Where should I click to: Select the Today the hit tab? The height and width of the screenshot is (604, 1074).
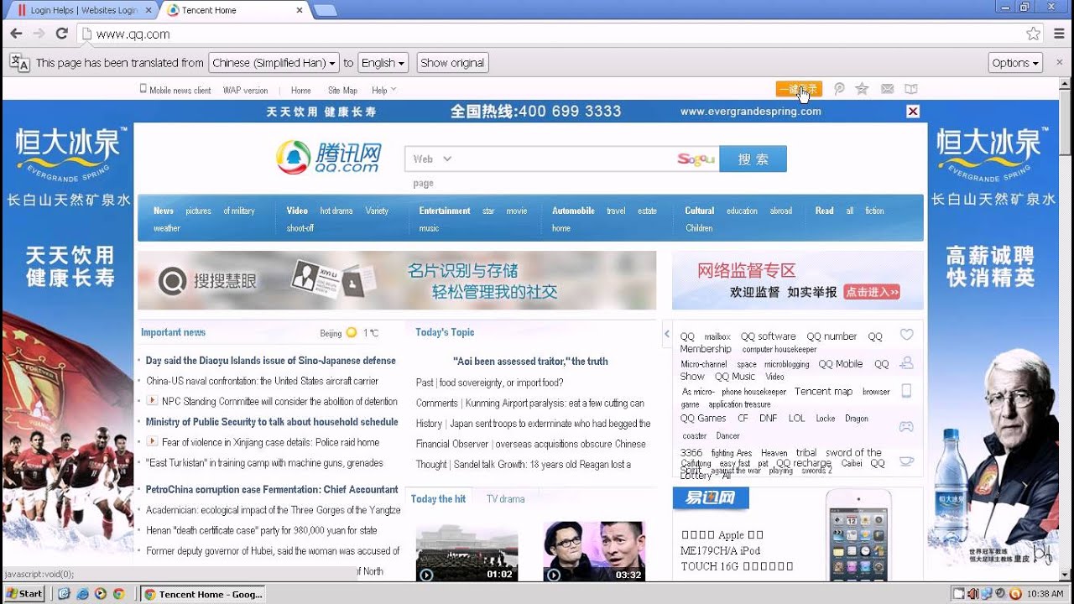(x=438, y=499)
